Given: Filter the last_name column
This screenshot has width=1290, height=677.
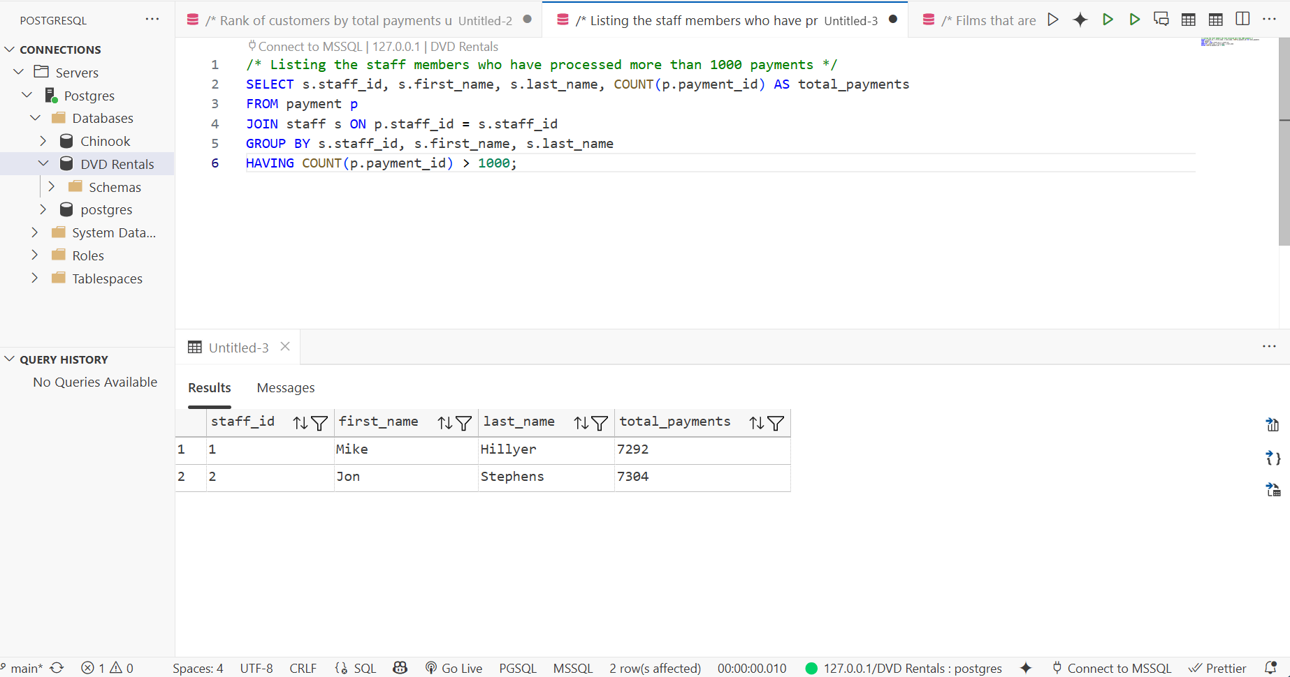Looking at the screenshot, I should coord(600,423).
